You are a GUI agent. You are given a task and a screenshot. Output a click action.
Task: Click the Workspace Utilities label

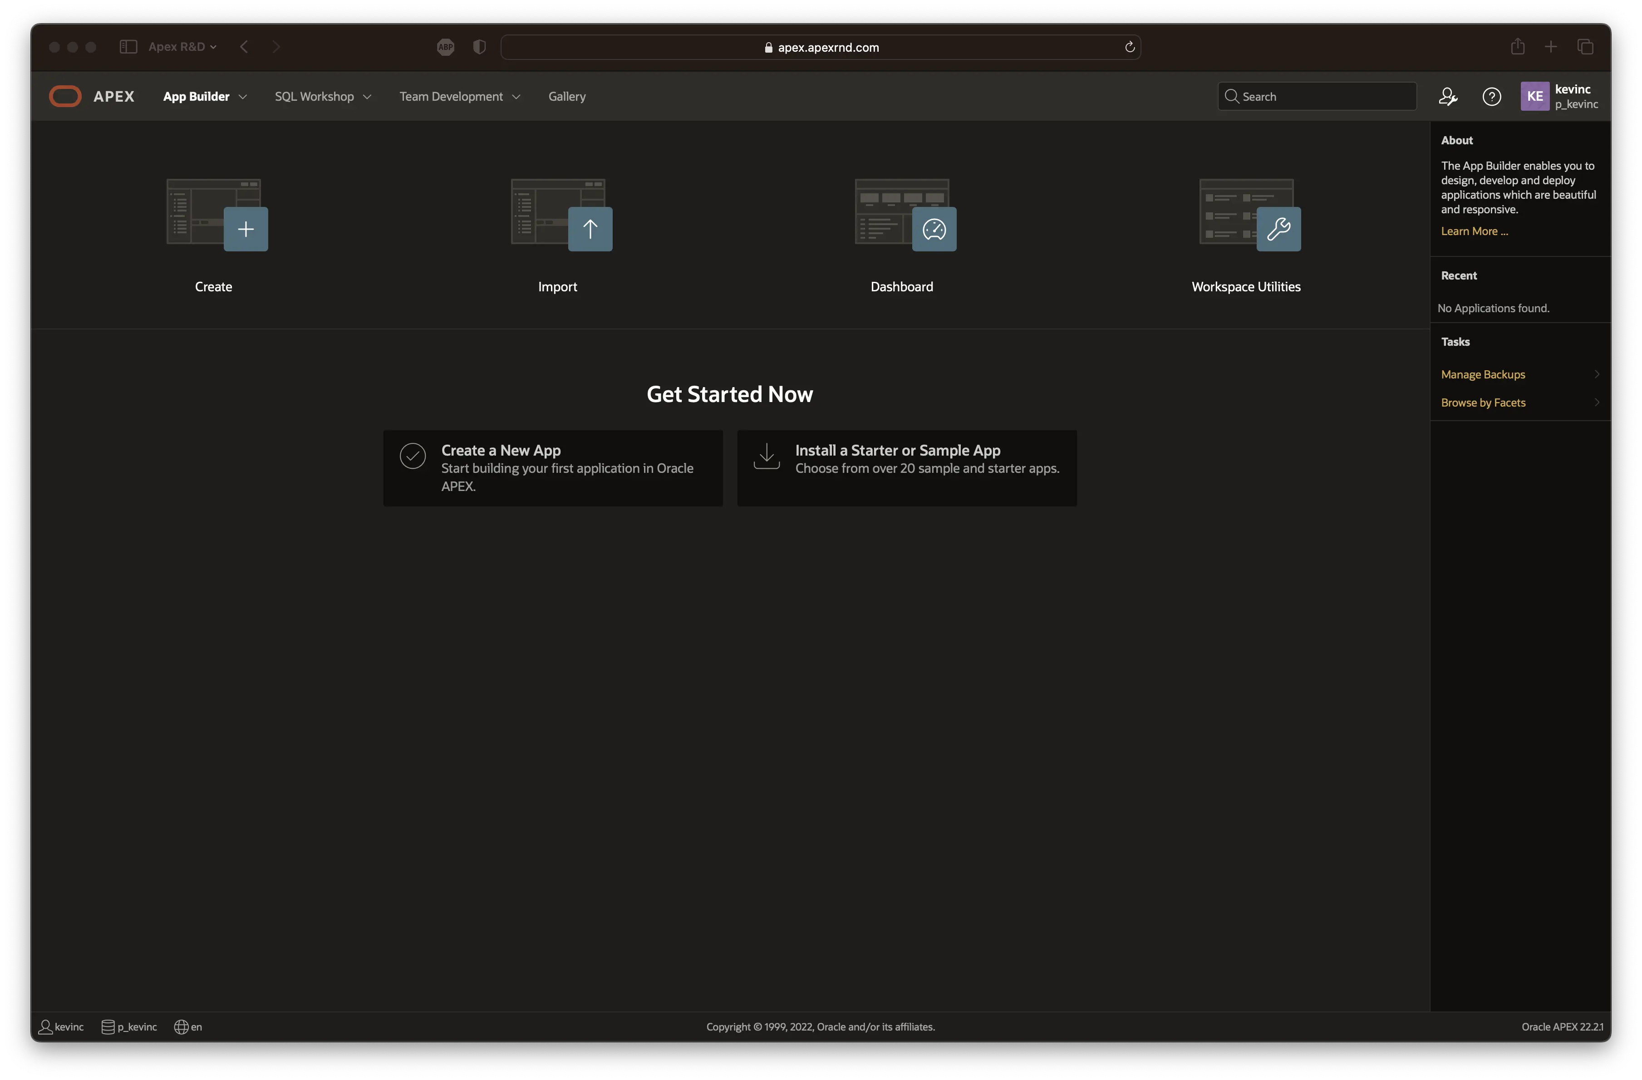(x=1246, y=286)
